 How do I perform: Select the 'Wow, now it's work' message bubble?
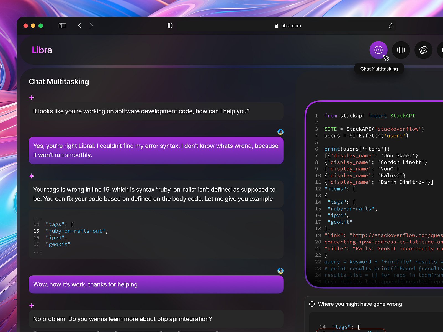(x=156, y=284)
